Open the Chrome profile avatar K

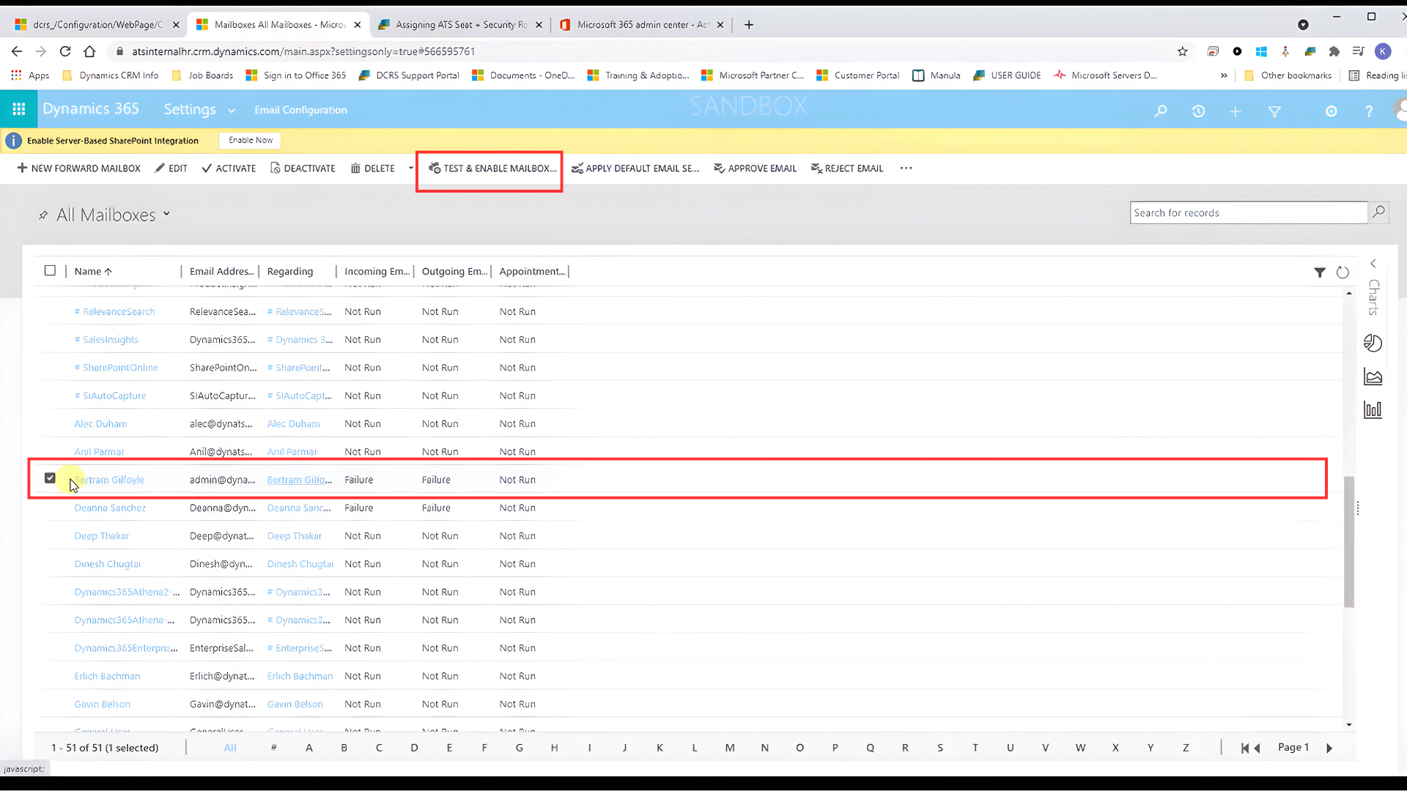[x=1383, y=51]
